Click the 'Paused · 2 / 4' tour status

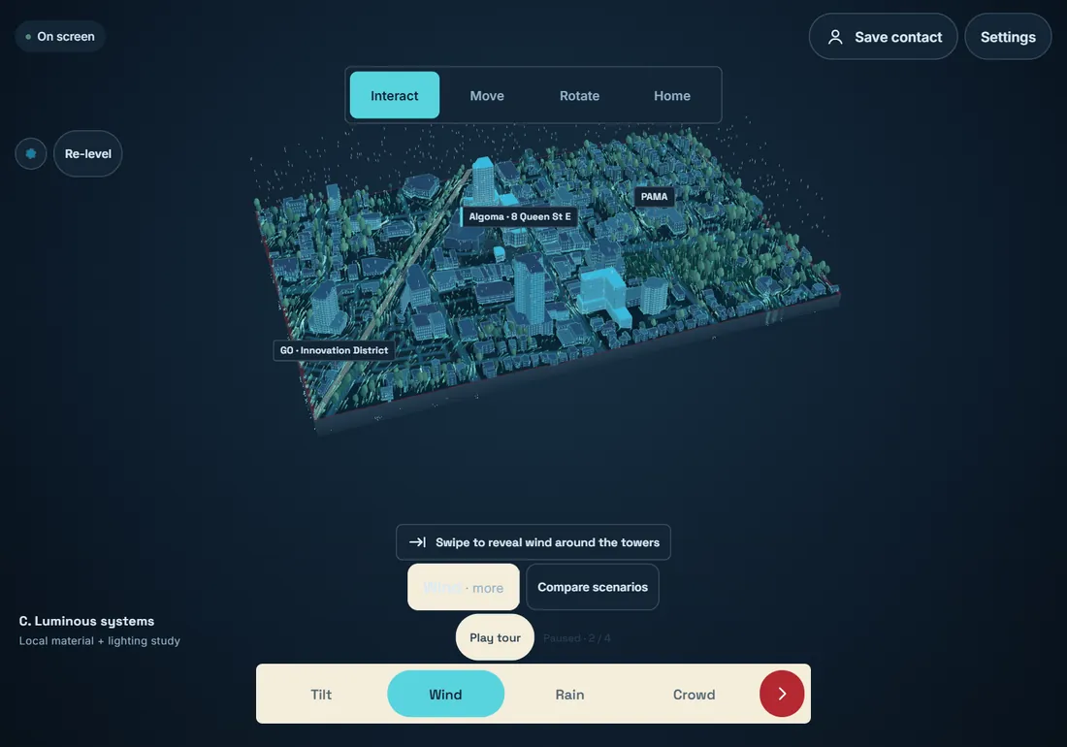(x=576, y=638)
